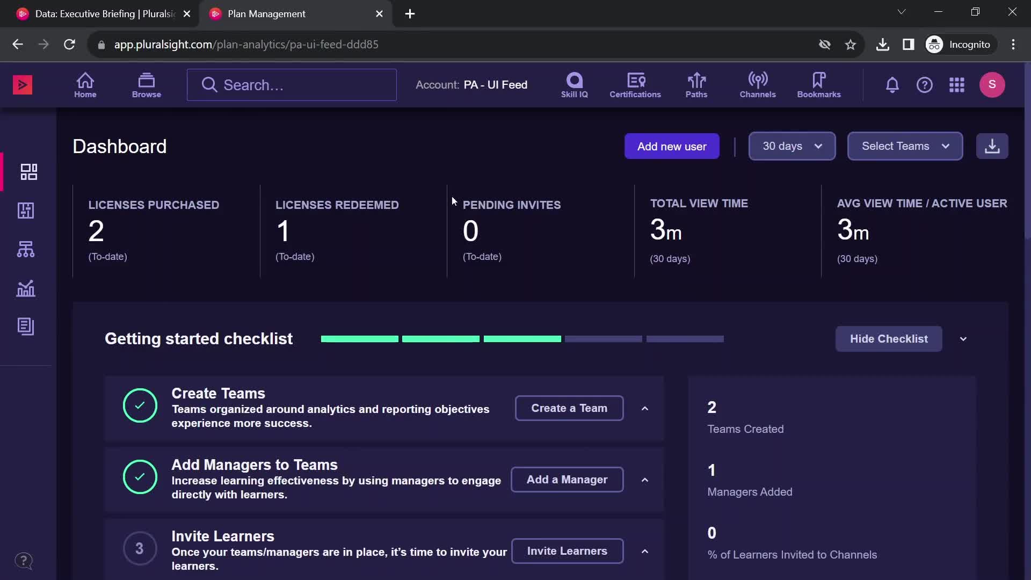The height and width of the screenshot is (580, 1031).
Task: Click last gray checklist progress segment
Action: click(685, 339)
